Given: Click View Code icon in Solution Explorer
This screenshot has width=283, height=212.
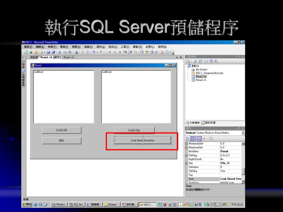Looking at the screenshot, I should point(206,61).
